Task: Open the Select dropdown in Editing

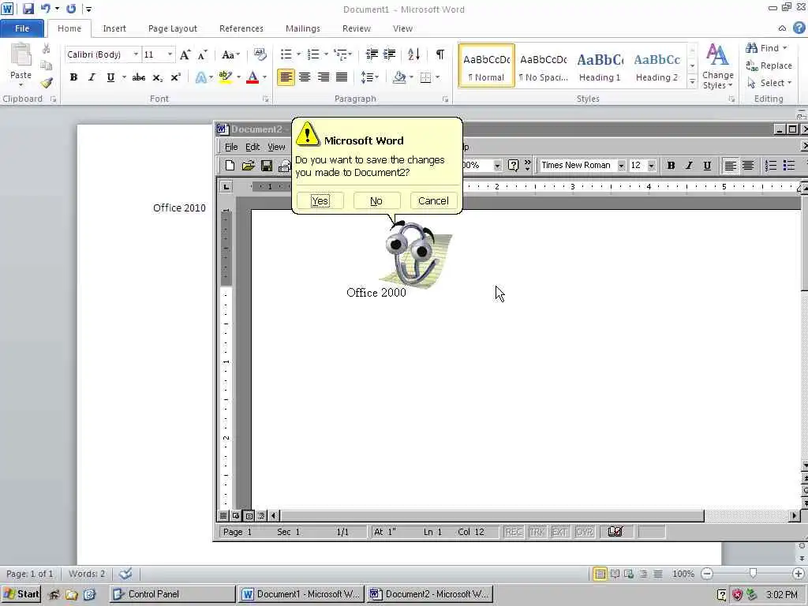Action: [x=769, y=83]
